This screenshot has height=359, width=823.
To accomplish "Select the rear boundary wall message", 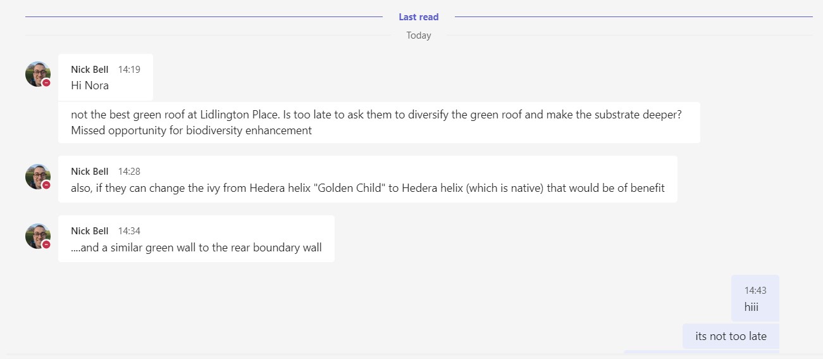I will [196, 239].
